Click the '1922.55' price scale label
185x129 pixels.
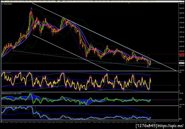coord(182,8)
